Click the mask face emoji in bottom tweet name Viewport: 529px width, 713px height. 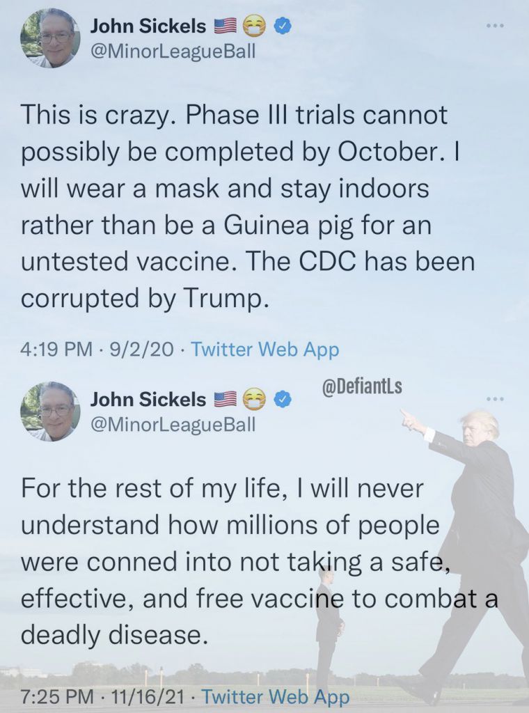click(x=254, y=399)
